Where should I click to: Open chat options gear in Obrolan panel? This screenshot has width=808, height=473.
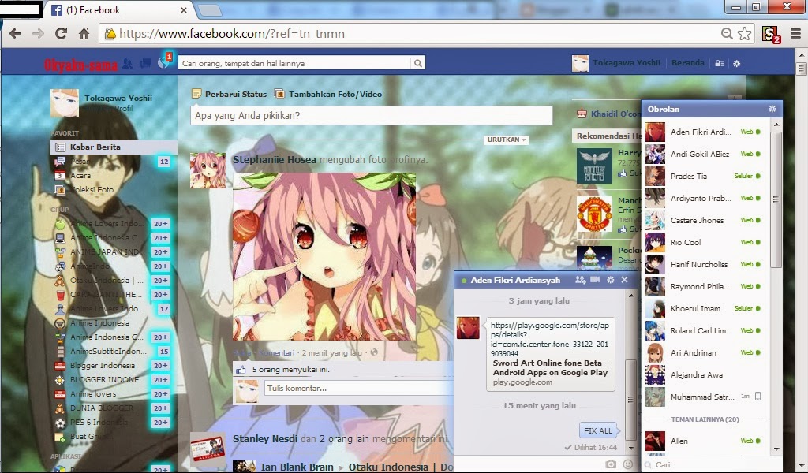coord(772,109)
